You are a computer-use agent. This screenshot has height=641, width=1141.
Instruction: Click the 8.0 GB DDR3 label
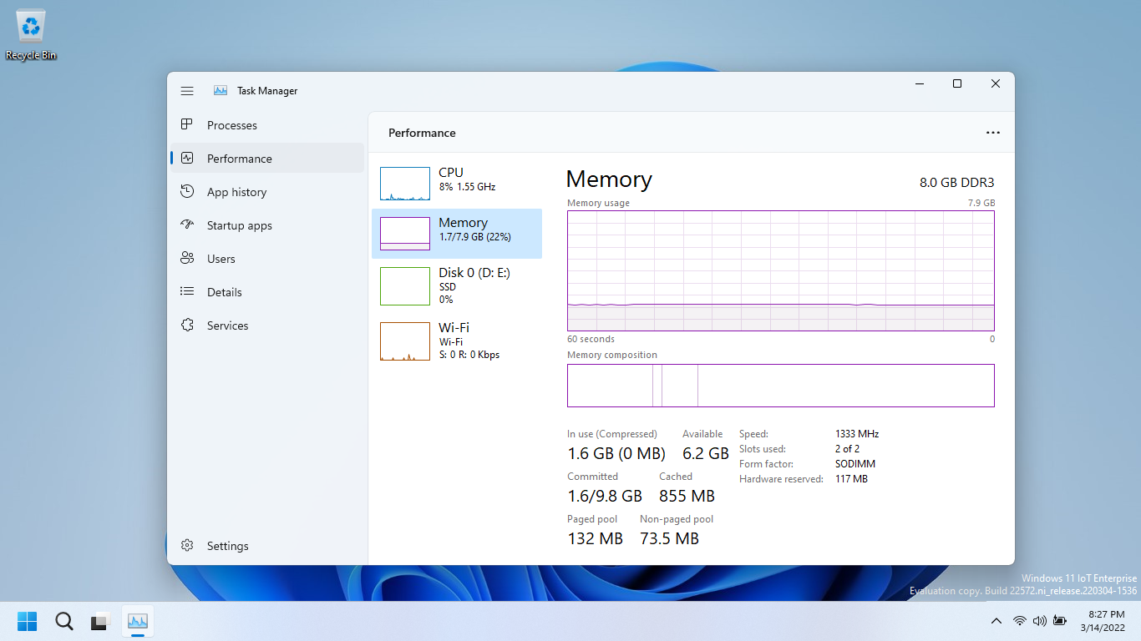957,183
